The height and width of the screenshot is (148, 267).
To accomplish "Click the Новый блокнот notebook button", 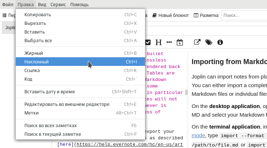I will (x=170, y=15).
